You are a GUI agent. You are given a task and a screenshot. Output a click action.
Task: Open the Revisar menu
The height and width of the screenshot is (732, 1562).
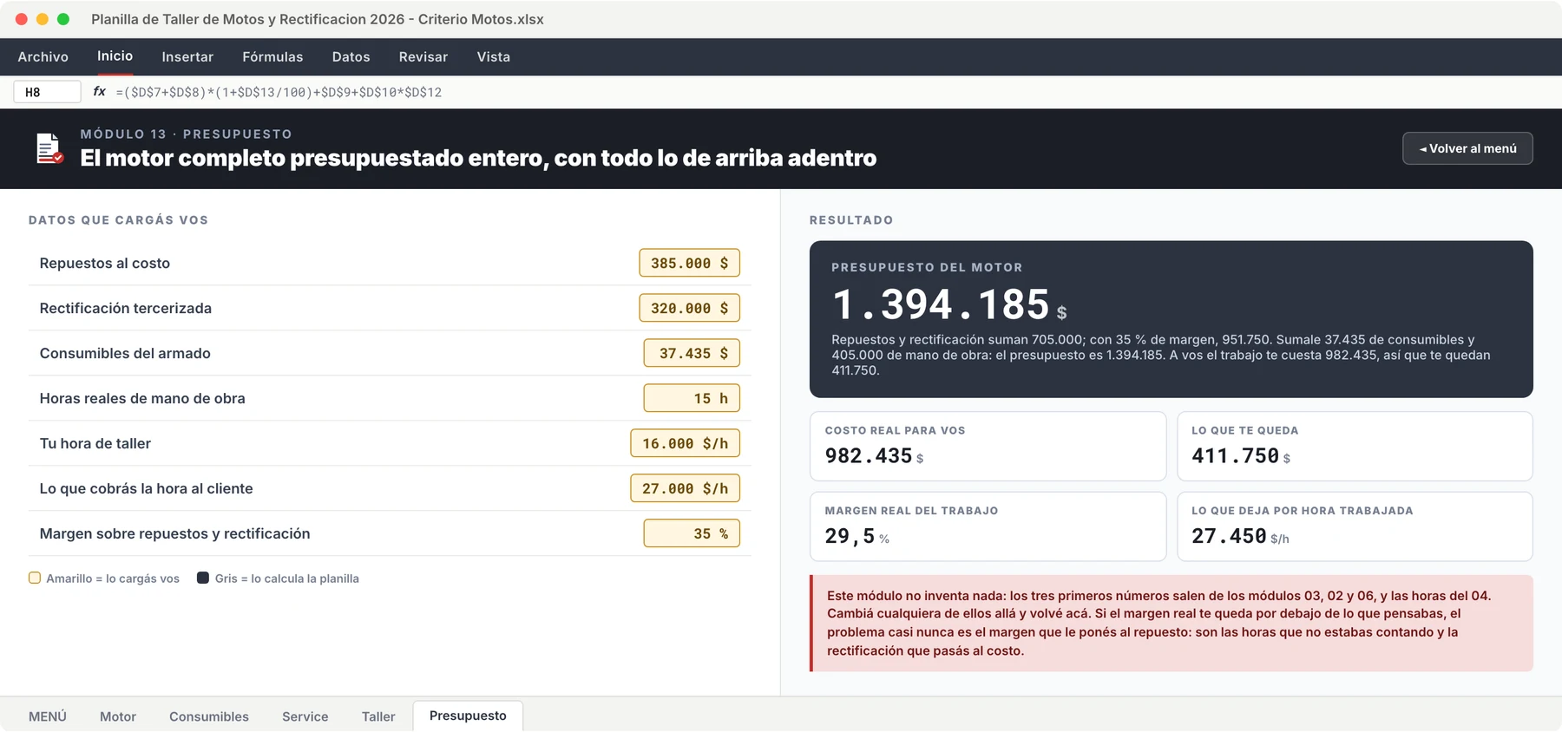423,56
